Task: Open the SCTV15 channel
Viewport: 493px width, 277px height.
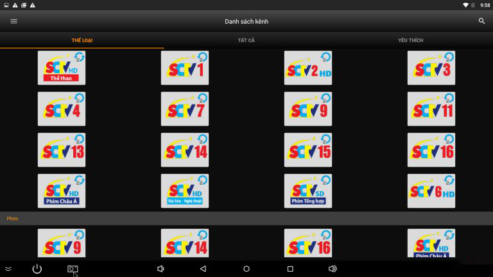Action: (308, 150)
